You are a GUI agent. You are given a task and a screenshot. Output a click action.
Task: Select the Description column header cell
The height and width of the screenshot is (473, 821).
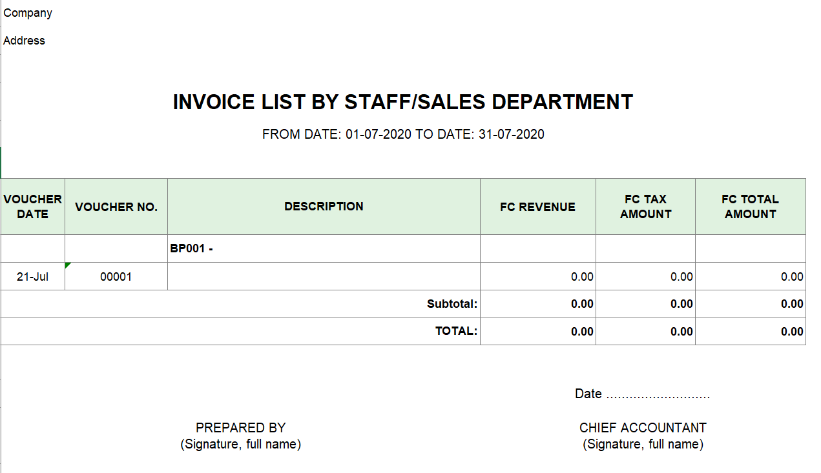pyautogui.click(x=324, y=206)
